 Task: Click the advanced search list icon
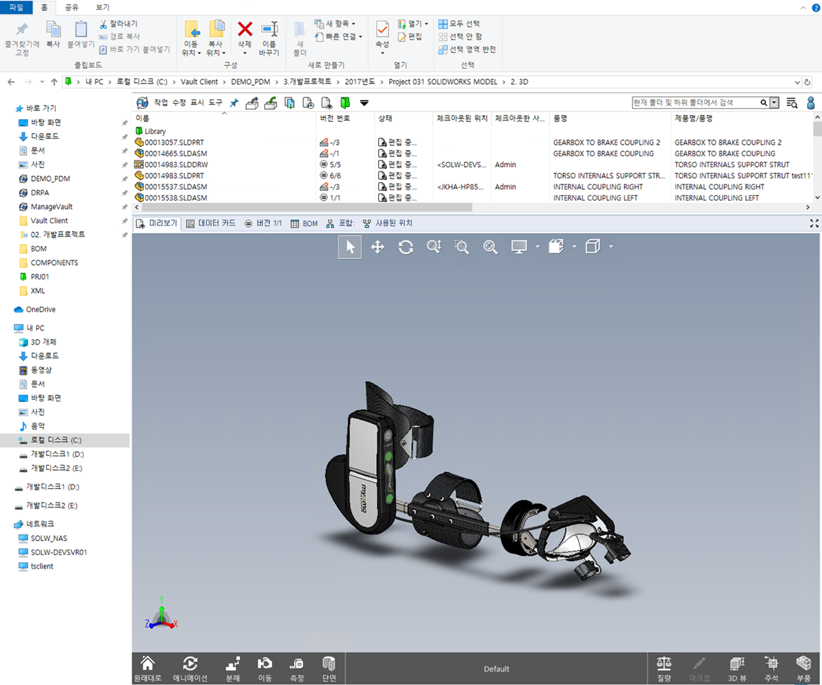[x=792, y=103]
